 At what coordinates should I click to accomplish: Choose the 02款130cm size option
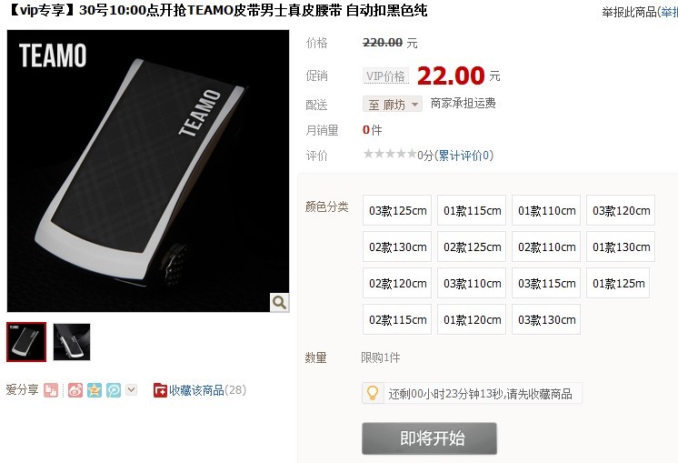[397, 247]
